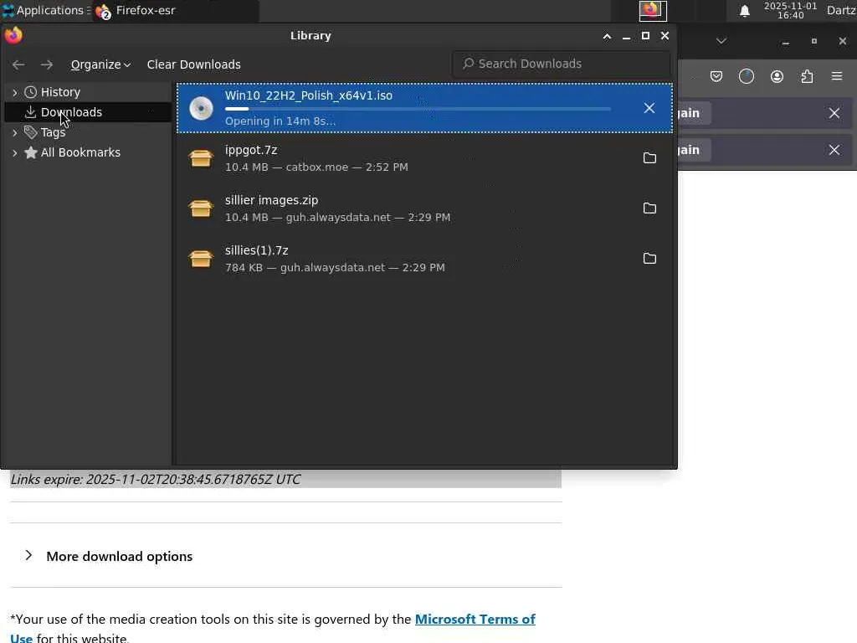
Task: Select the sillier images.zip download entry
Action: coord(424,208)
